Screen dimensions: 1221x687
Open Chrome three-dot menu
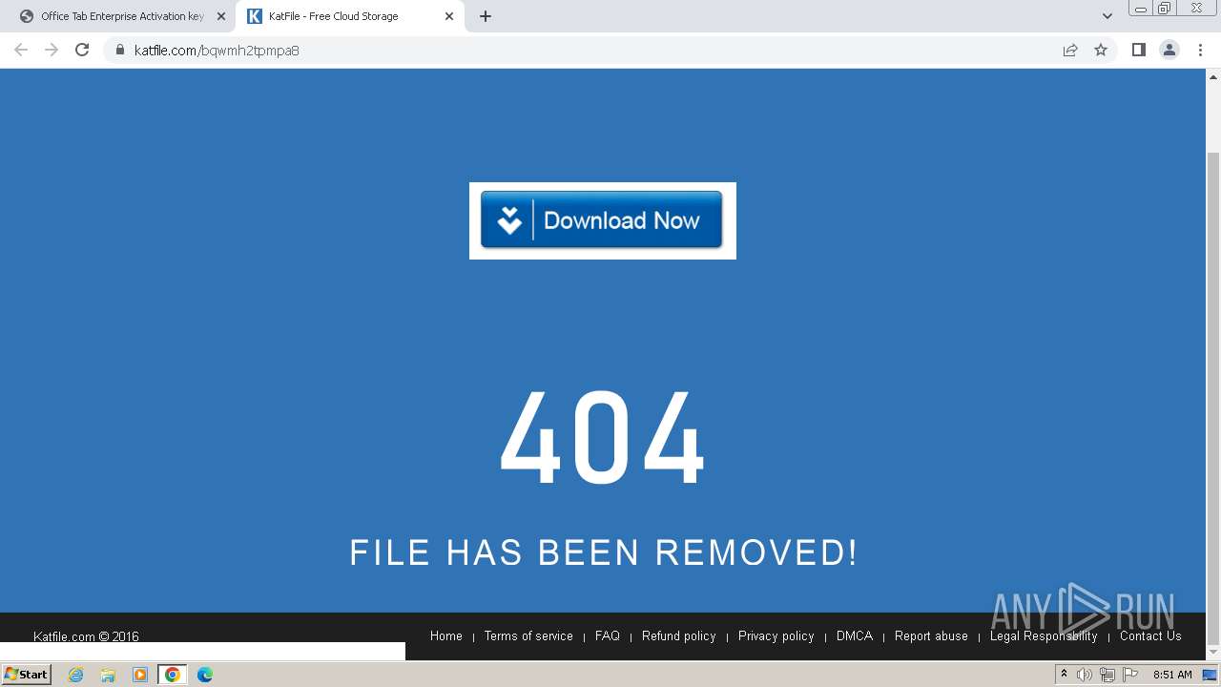pos(1200,50)
